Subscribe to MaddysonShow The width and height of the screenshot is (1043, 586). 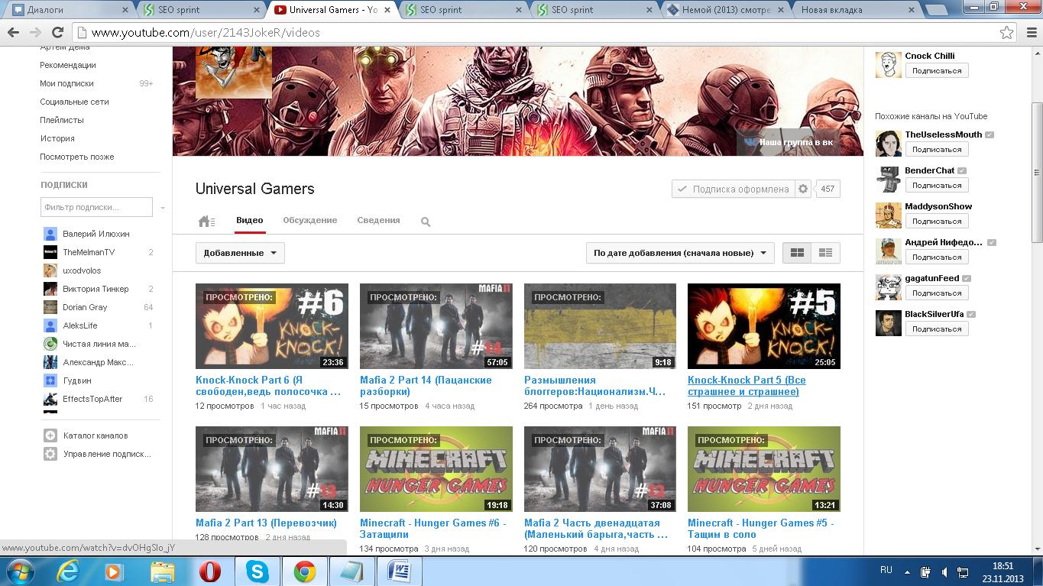pos(937,221)
